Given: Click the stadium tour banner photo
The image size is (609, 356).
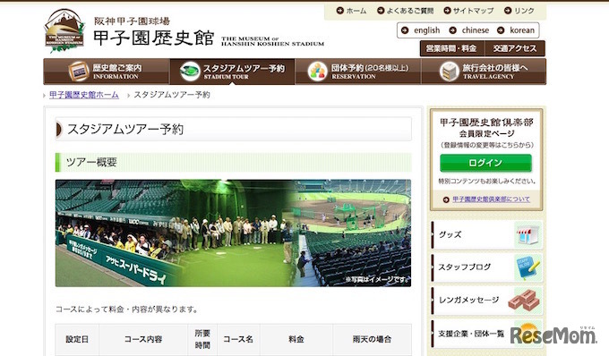Looking at the screenshot, I should point(233,233).
